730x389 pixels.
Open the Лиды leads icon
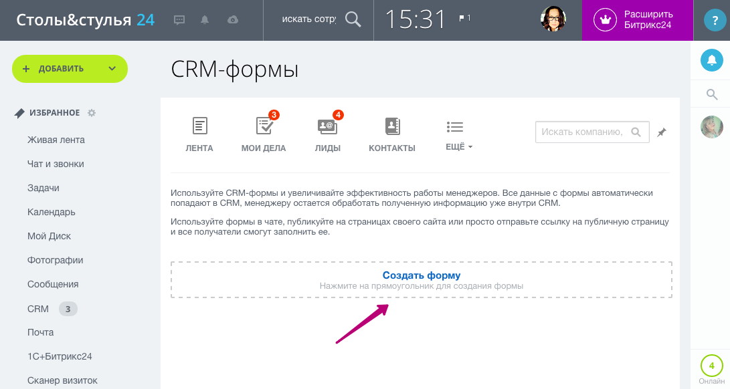click(327, 126)
